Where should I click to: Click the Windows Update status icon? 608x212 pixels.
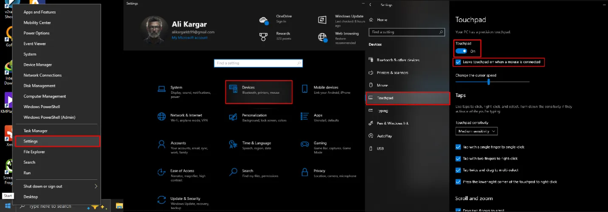(x=323, y=20)
